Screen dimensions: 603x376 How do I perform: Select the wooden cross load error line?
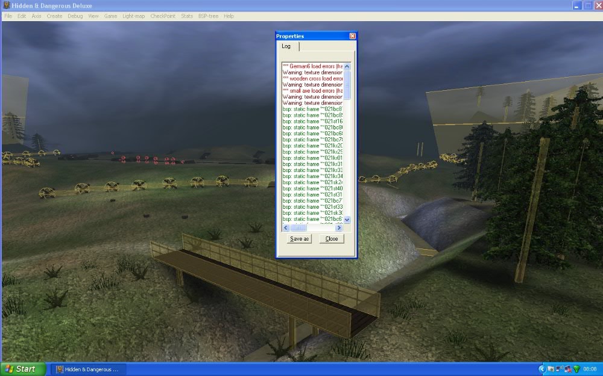pos(312,79)
